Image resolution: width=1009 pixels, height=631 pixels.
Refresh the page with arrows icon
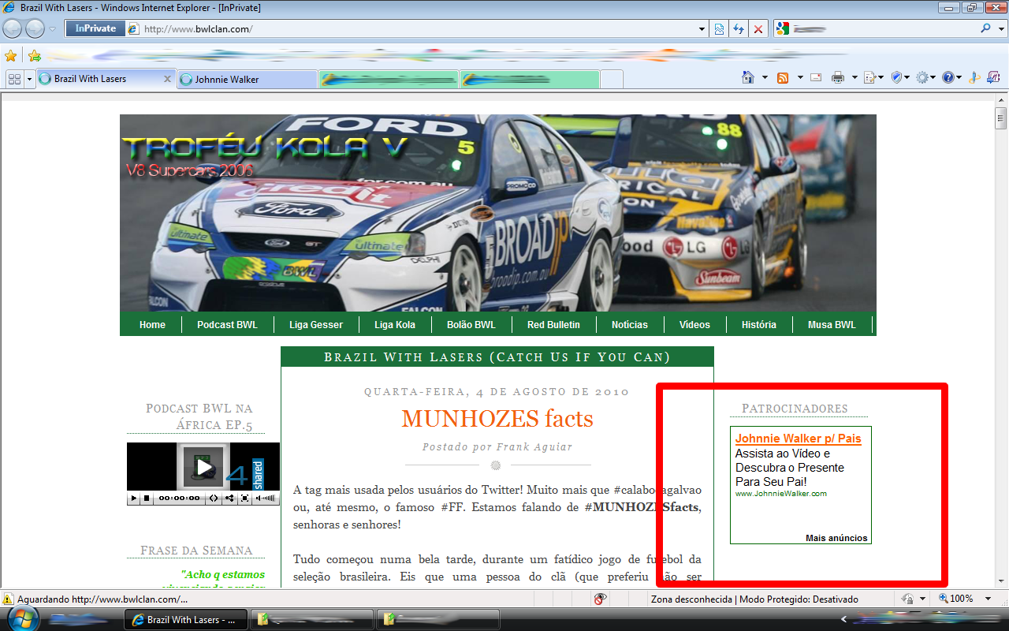tap(739, 29)
